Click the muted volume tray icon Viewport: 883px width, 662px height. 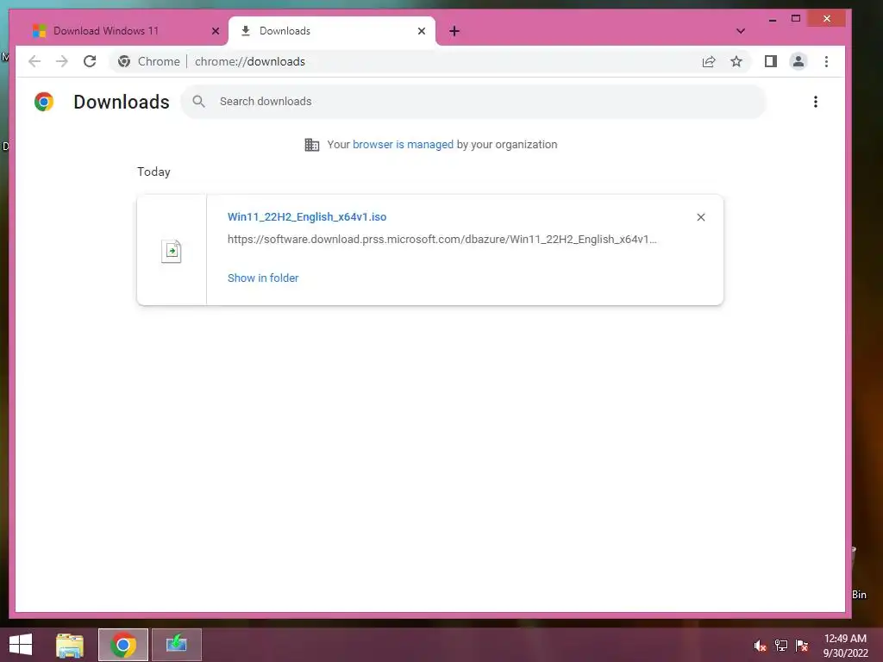point(760,646)
